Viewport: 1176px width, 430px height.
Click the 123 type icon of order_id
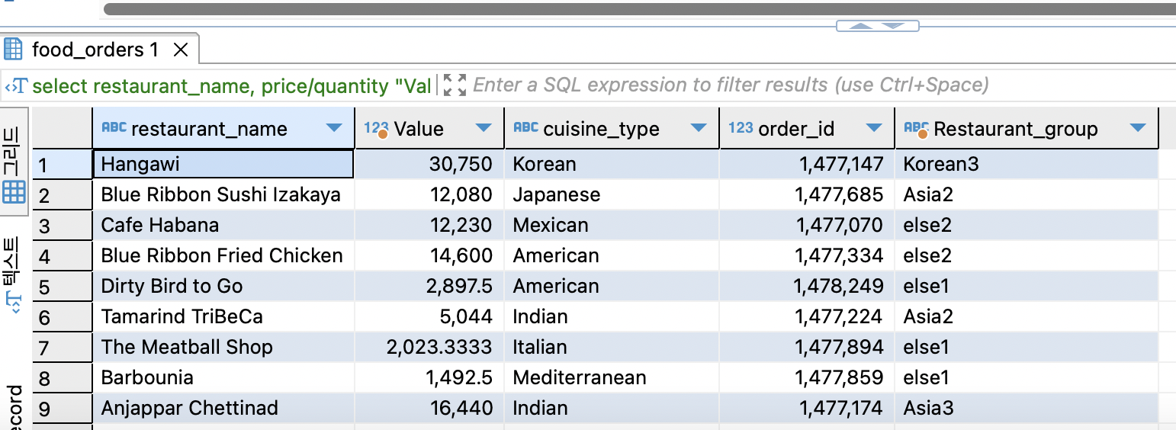(741, 128)
